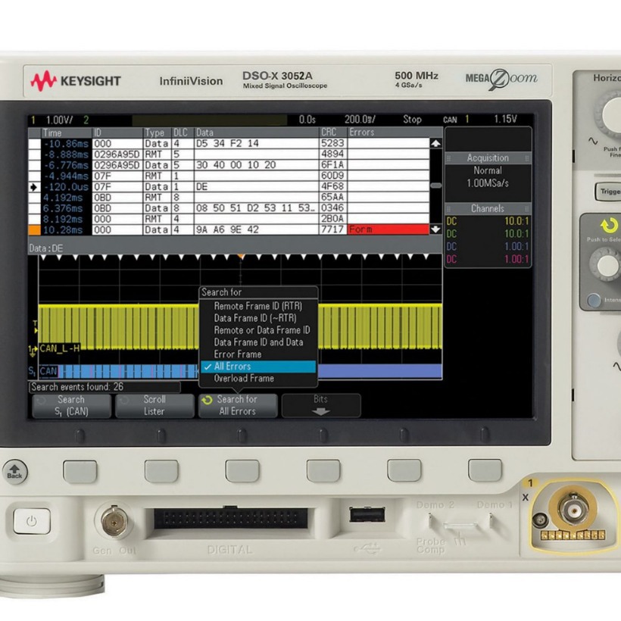621x621 pixels.
Task: Click the Errors column header
Action: click(388, 133)
